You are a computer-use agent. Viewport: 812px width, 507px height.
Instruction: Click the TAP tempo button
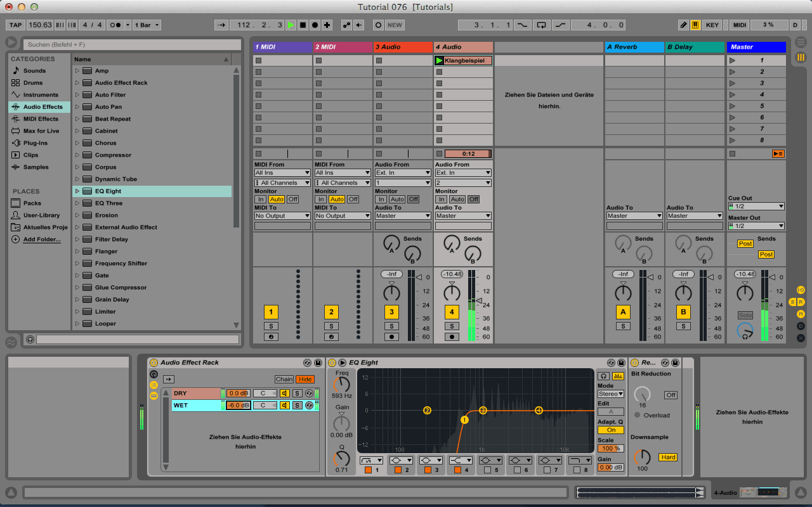pos(15,25)
